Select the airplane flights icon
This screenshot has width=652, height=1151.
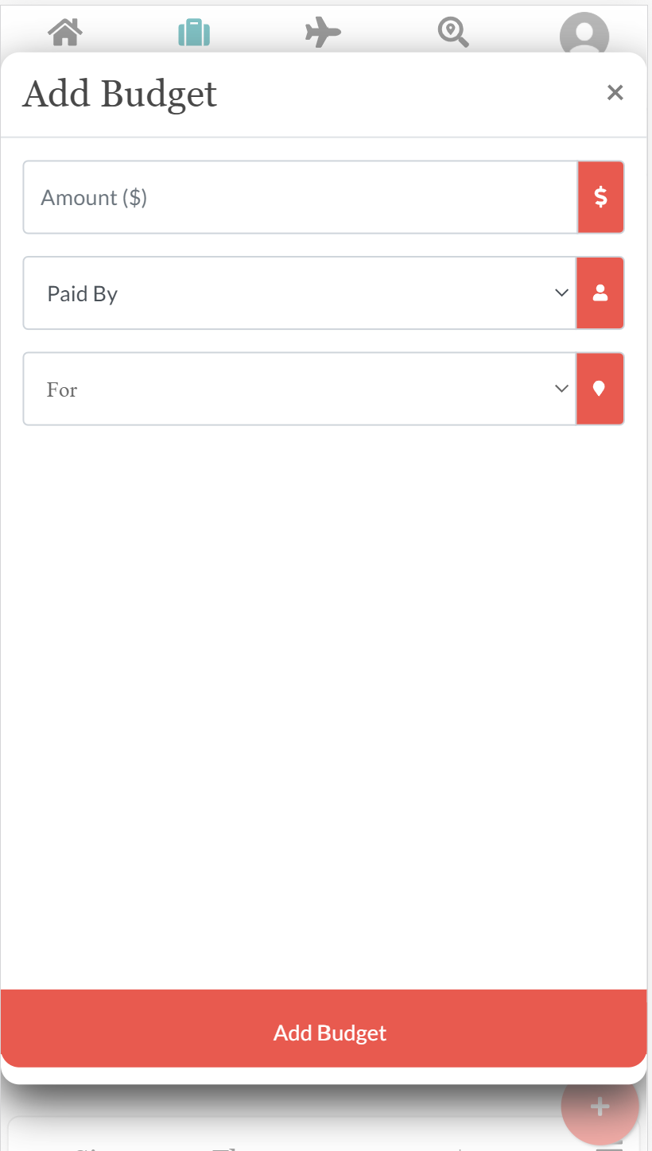(x=323, y=33)
